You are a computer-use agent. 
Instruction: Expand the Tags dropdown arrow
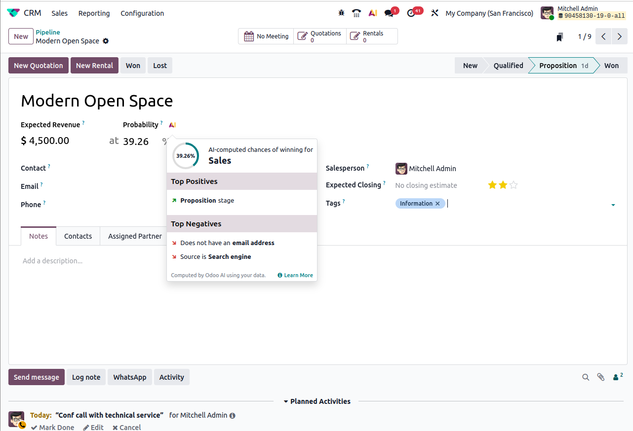(613, 205)
